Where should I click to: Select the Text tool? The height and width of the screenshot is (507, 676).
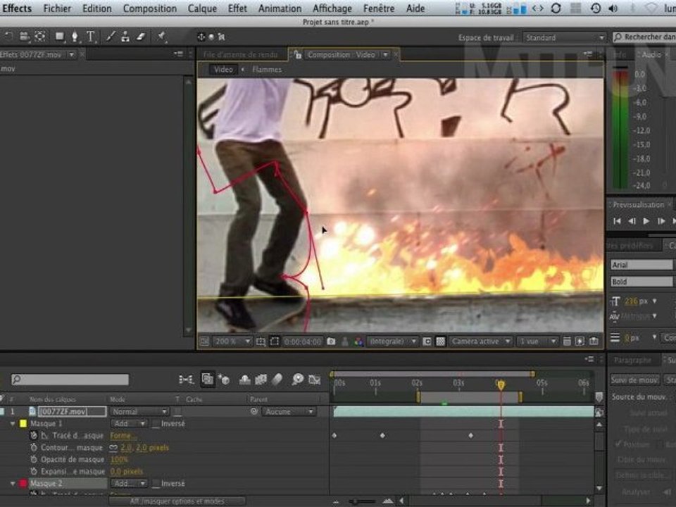pyautogui.click(x=91, y=37)
